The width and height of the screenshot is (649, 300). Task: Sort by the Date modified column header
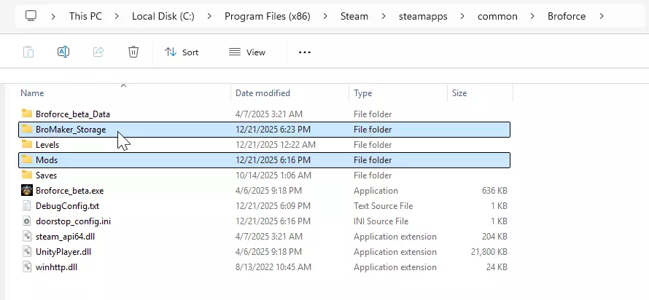pos(263,93)
